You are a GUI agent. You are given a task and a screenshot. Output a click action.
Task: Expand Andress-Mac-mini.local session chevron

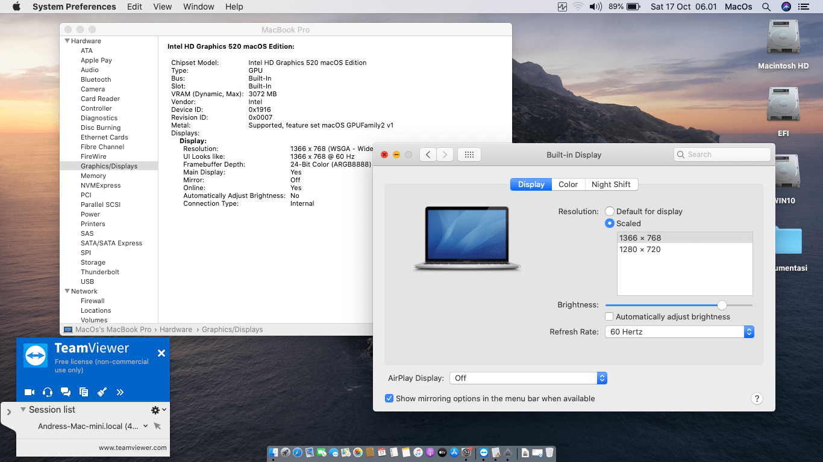[145, 426]
